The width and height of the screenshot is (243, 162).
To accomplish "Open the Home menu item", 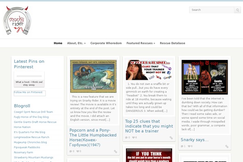I will (x=58, y=43).
